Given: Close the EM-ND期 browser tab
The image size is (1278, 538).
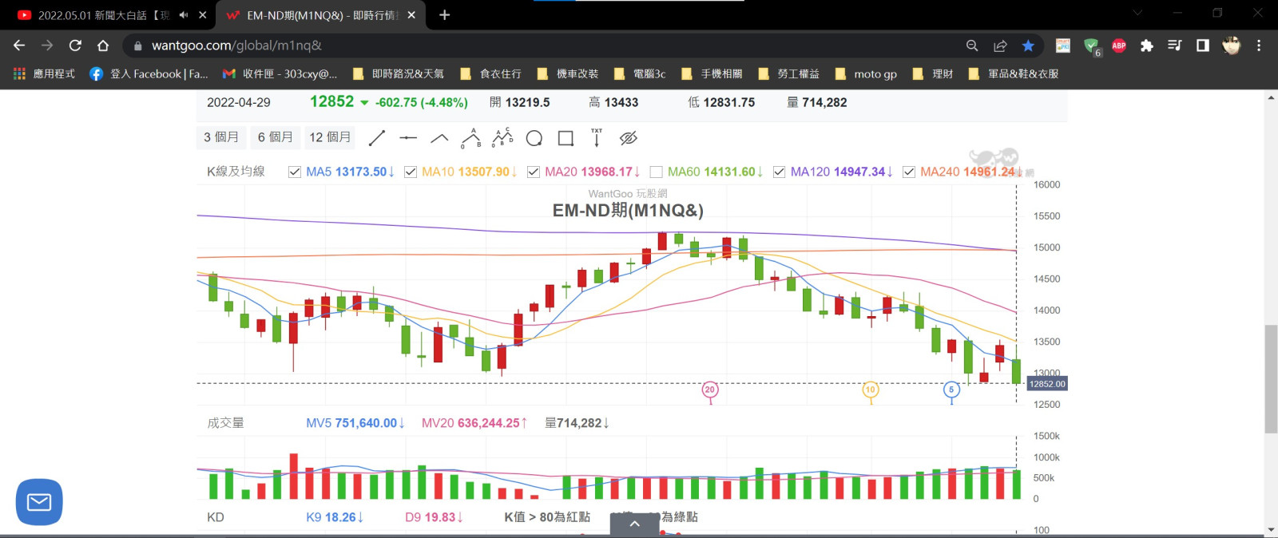Looking at the screenshot, I should pyautogui.click(x=411, y=15).
